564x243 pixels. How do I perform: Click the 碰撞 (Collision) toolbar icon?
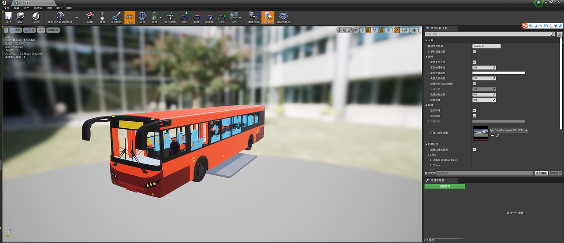point(154,18)
